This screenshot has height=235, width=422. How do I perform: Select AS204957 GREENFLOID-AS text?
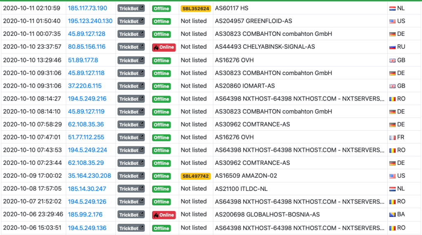pyautogui.click(x=253, y=21)
